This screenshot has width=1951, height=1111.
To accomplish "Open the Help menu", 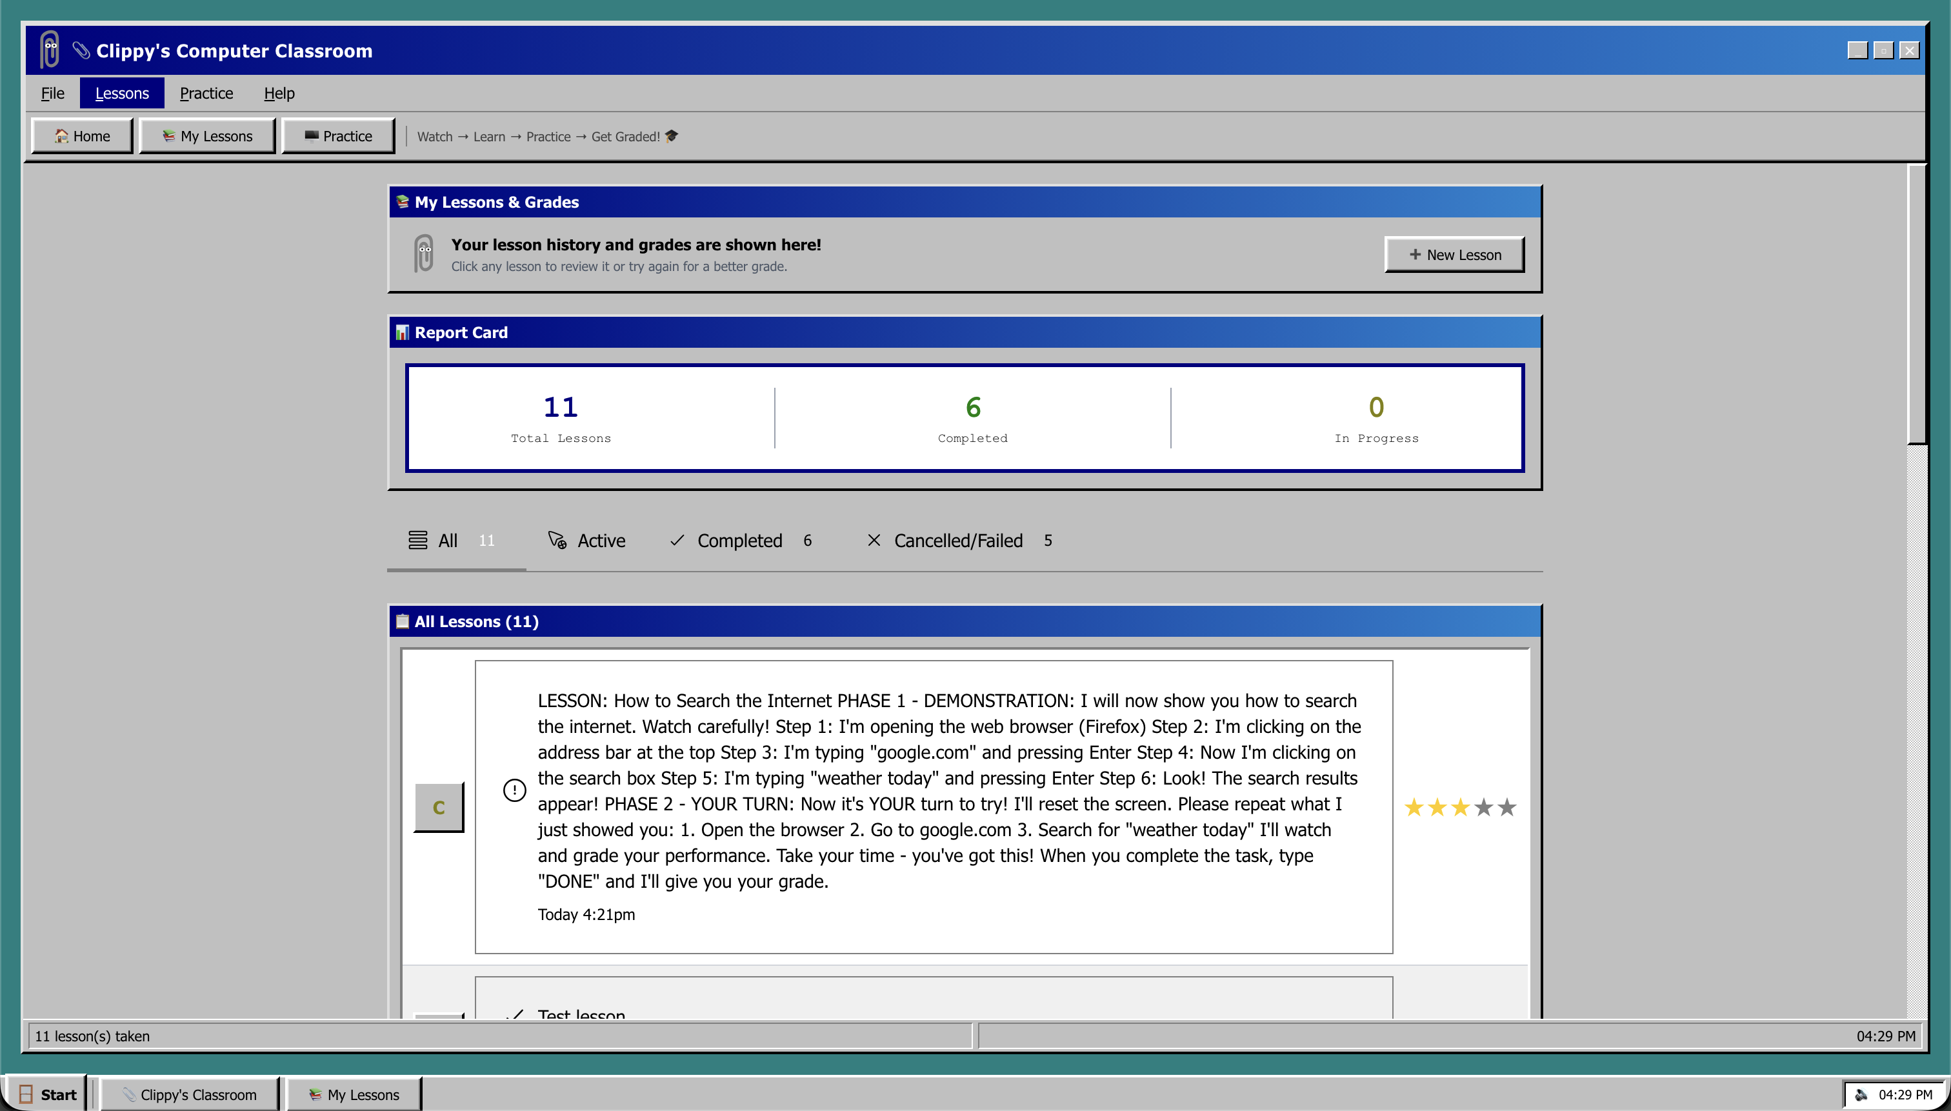I will click(279, 93).
